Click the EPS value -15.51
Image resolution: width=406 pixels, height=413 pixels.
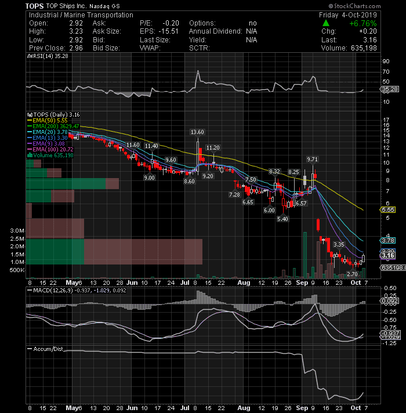click(169, 31)
